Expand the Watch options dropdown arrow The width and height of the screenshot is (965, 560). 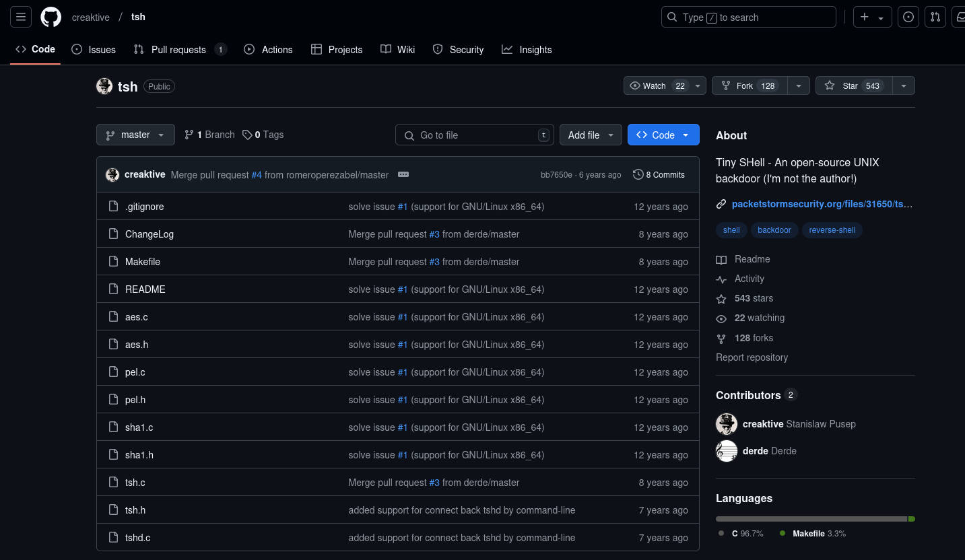coord(699,85)
